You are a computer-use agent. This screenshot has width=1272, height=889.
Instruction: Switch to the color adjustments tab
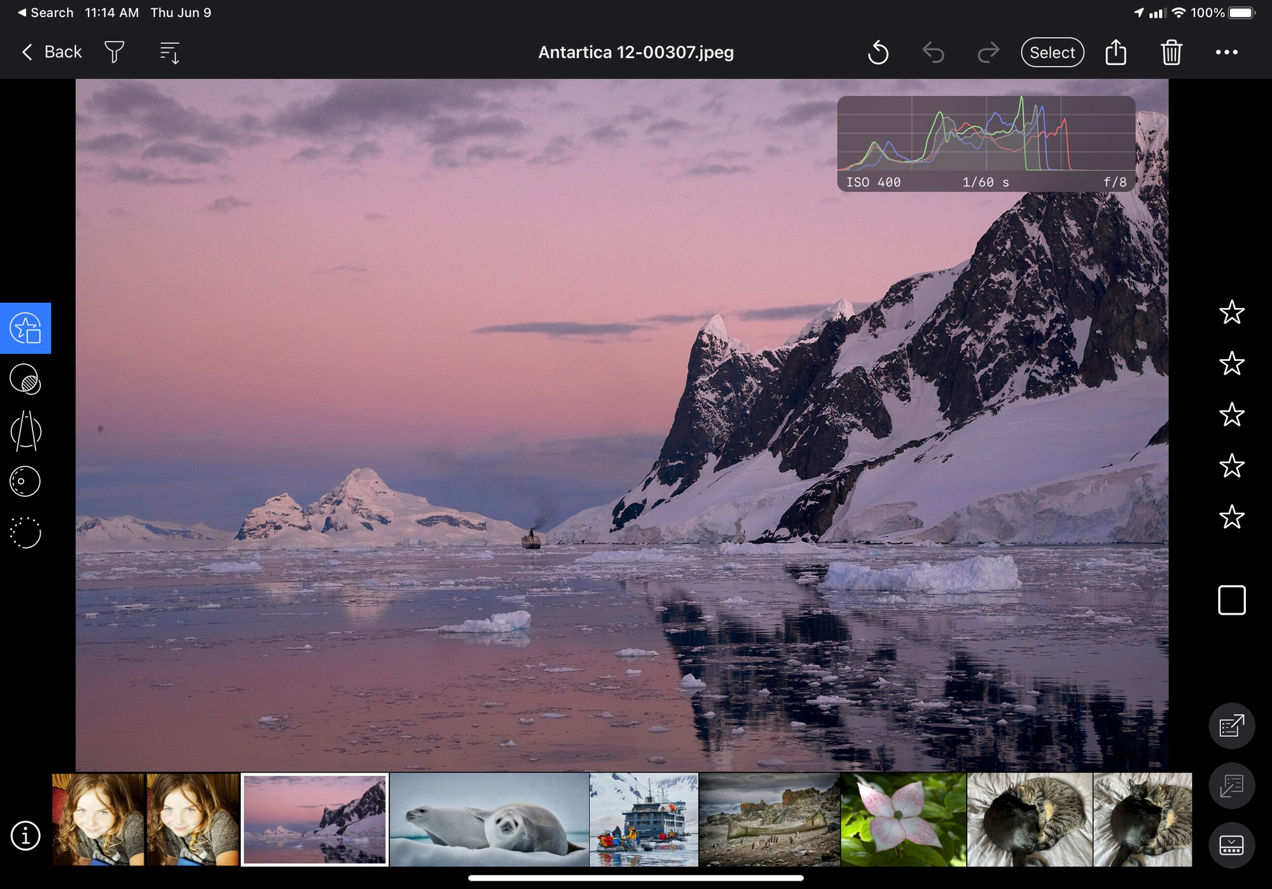[x=25, y=379]
